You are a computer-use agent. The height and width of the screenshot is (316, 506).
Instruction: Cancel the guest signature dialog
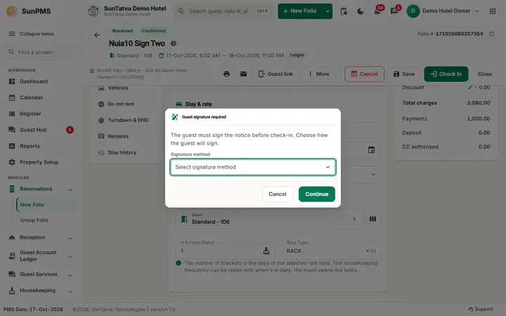pos(277,194)
